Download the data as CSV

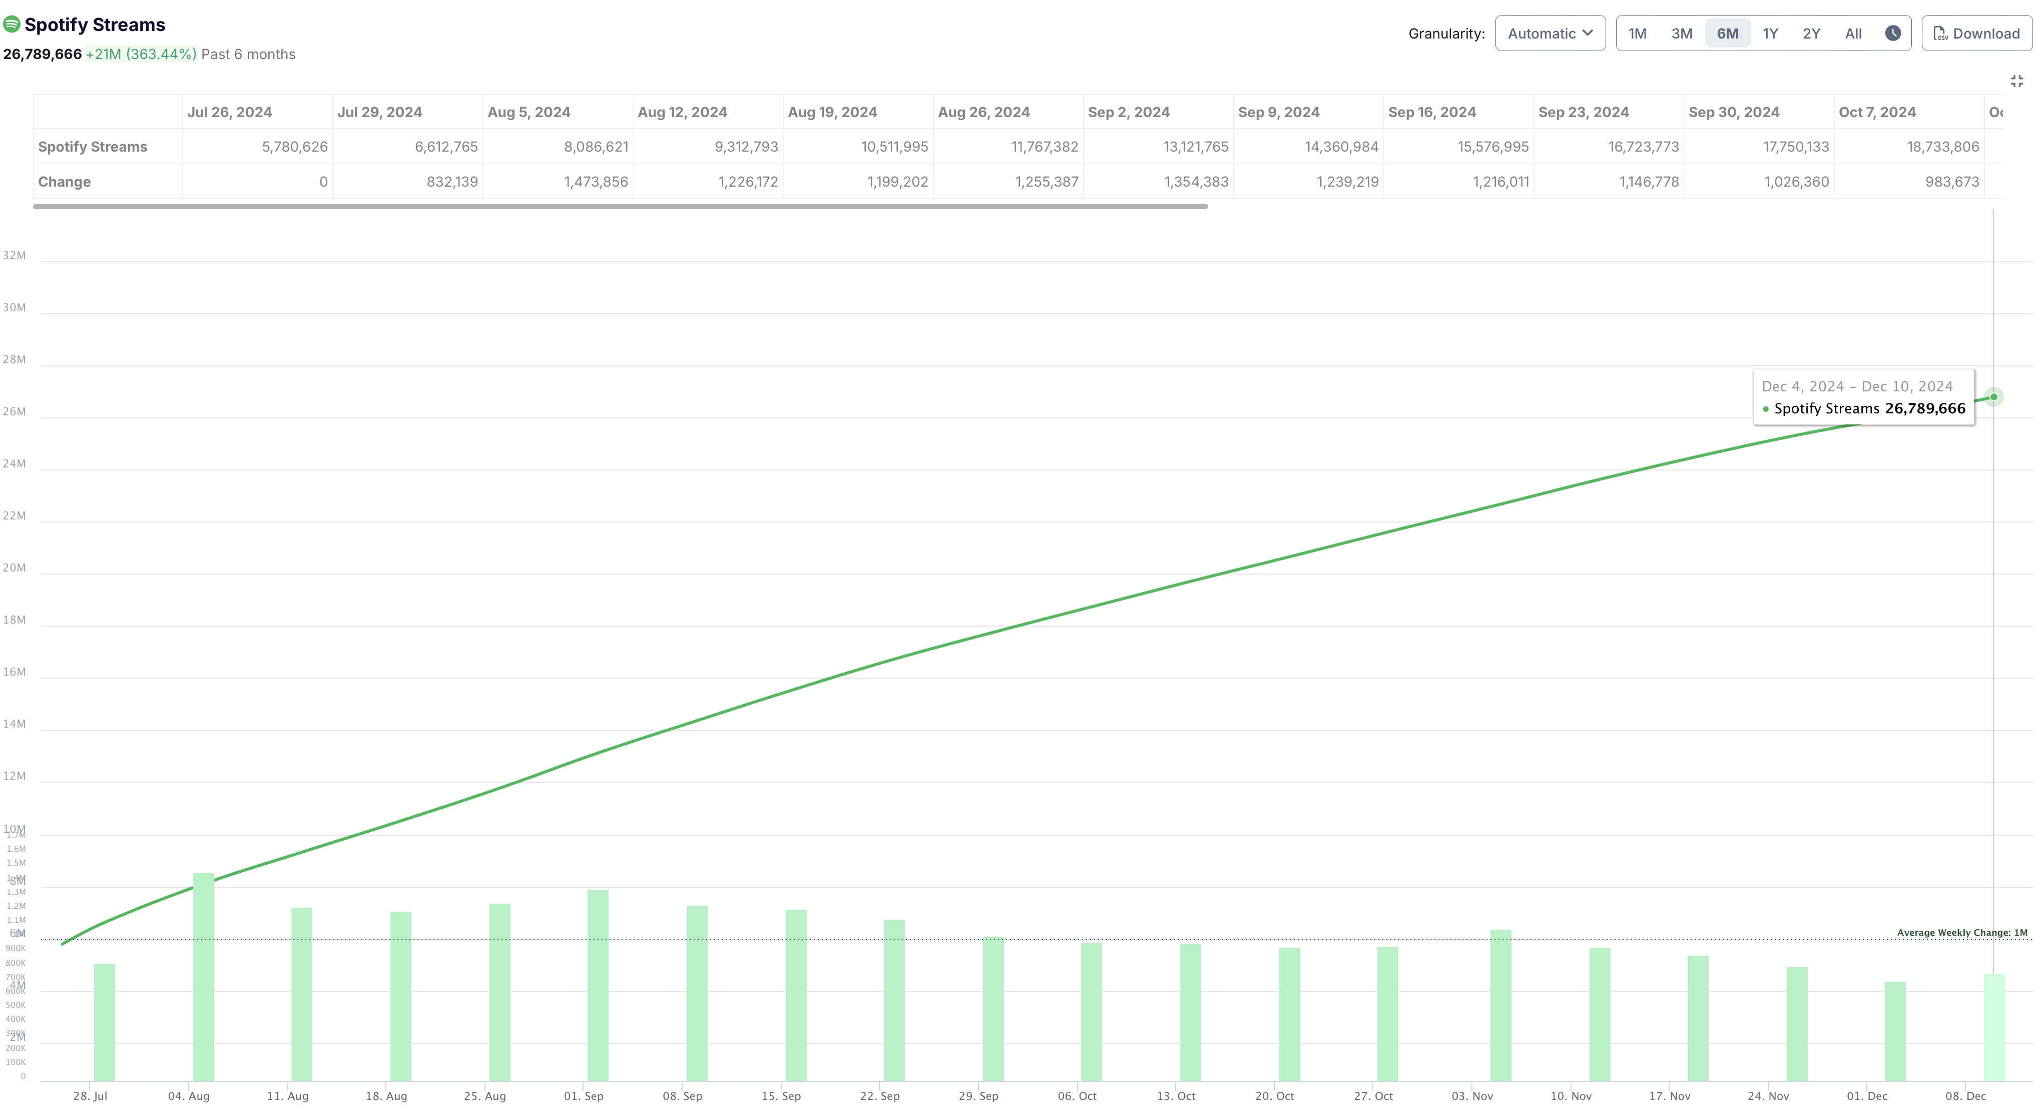coord(1976,33)
